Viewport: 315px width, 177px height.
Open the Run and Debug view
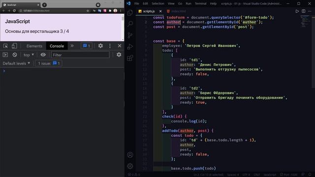[x=130, y=47]
